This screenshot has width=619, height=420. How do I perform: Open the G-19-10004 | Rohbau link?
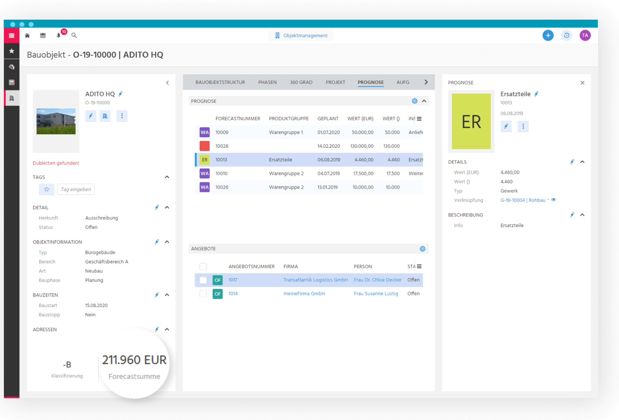tap(523, 200)
